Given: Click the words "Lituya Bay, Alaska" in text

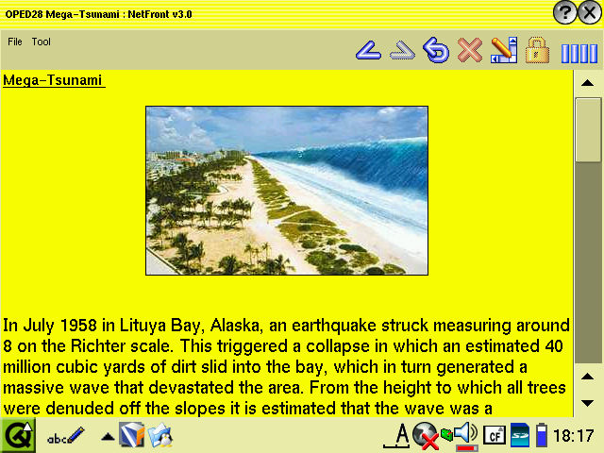Looking at the screenshot, I should coord(192,326).
